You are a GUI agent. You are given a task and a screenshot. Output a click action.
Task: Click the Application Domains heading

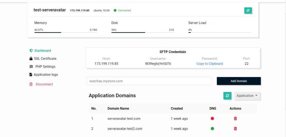[x=112, y=96]
